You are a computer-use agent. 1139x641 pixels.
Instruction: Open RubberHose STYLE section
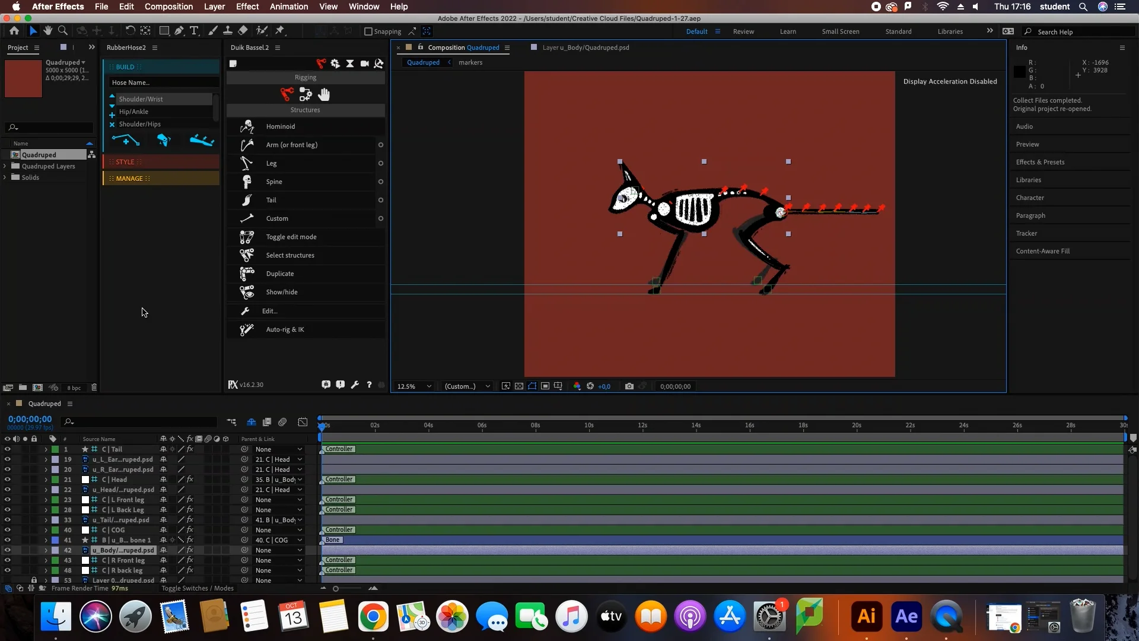(161, 162)
